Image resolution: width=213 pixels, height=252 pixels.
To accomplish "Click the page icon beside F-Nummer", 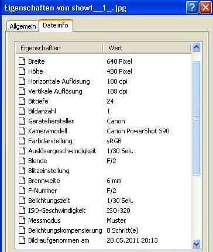I will (22, 191).
